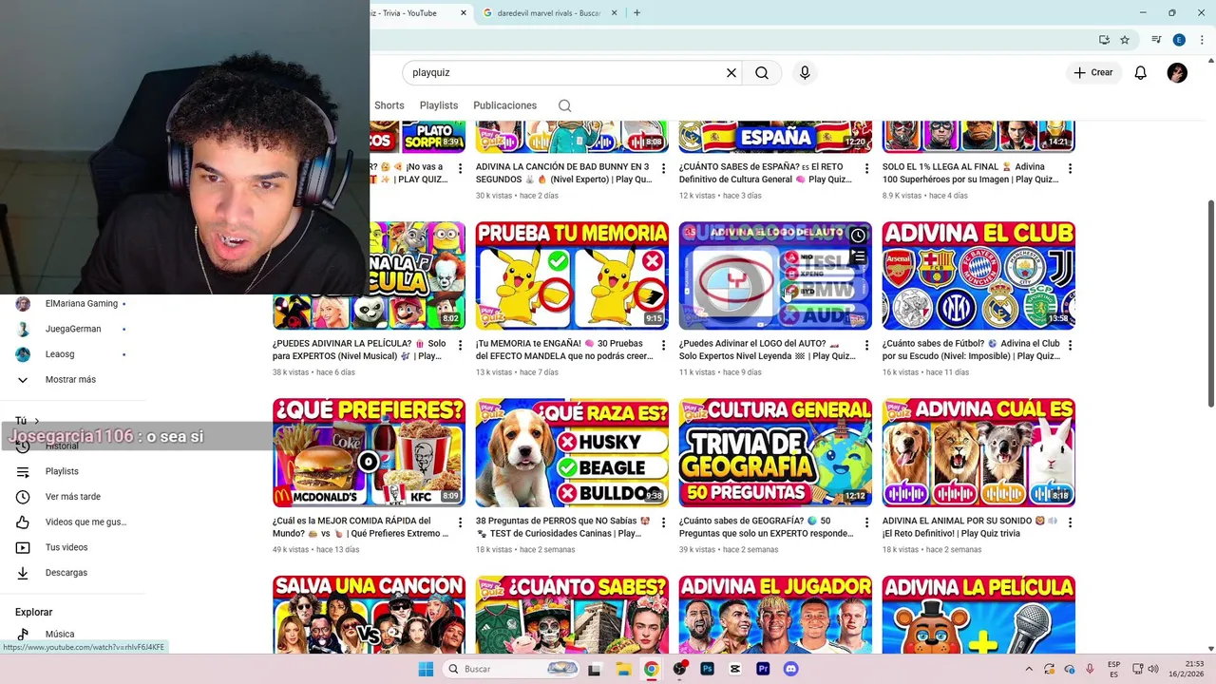Open options for the animal sonido video
The height and width of the screenshot is (684, 1216).
coord(1070,522)
